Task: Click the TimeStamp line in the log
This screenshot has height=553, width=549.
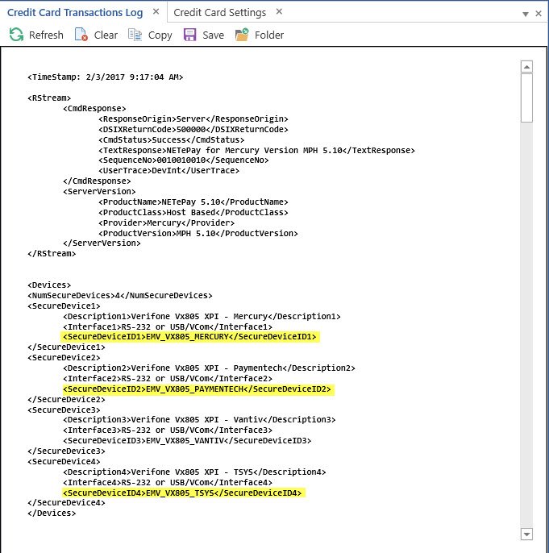Action: coord(105,77)
